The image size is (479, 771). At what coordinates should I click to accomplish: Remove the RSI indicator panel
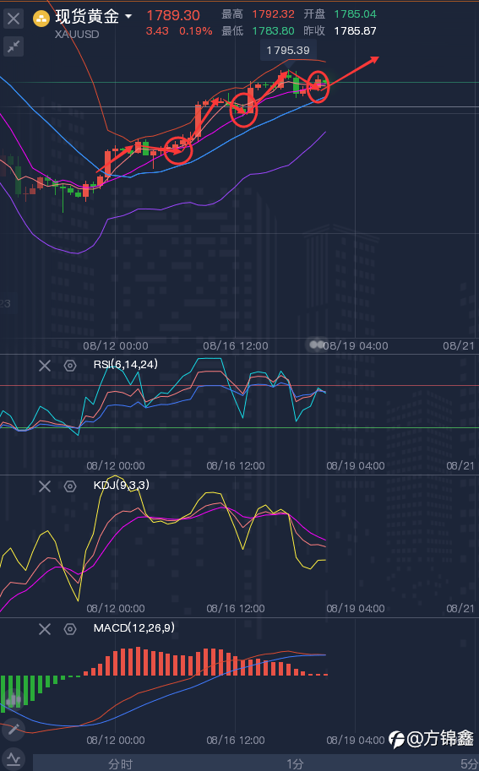(x=45, y=366)
